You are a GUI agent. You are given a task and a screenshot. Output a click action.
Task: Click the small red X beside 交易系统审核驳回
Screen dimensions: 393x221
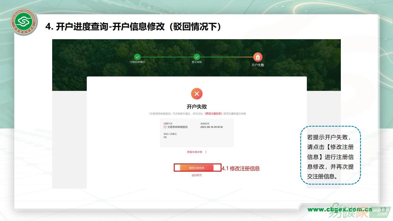[x=165, y=127]
